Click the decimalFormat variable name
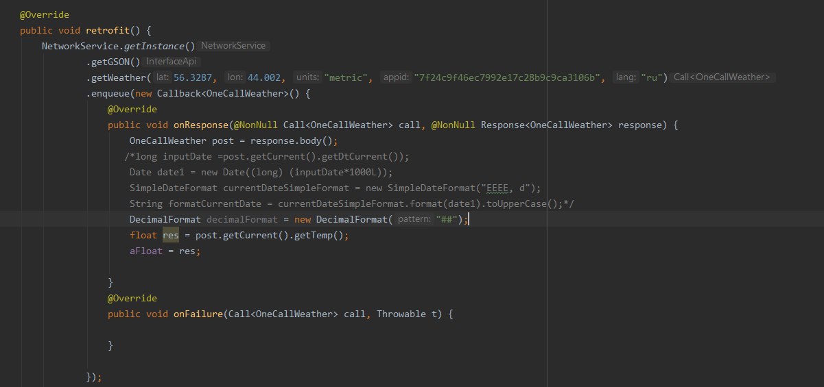824x387 pixels. point(242,219)
